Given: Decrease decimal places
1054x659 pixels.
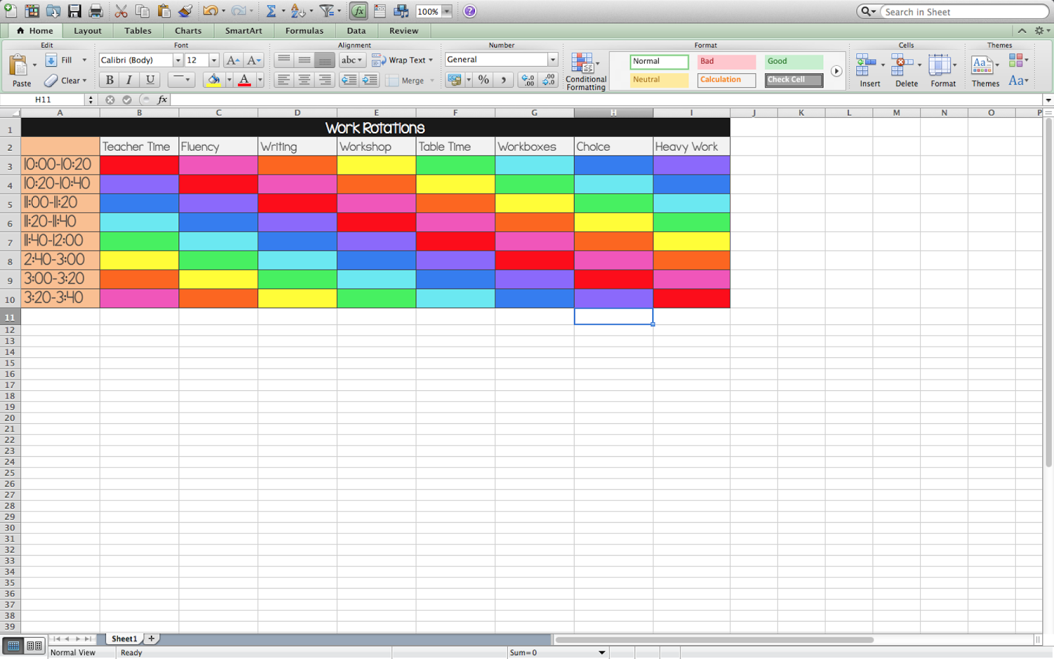Looking at the screenshot, I should tap(549, 80).
